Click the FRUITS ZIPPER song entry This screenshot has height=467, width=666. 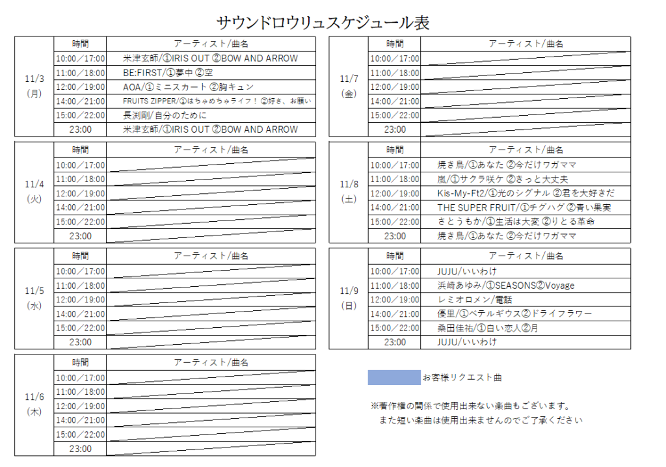click(217, 101)
